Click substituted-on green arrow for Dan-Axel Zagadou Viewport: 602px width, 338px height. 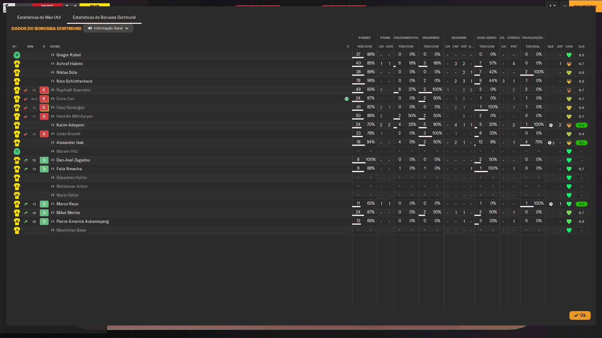(x=44, y=160)
